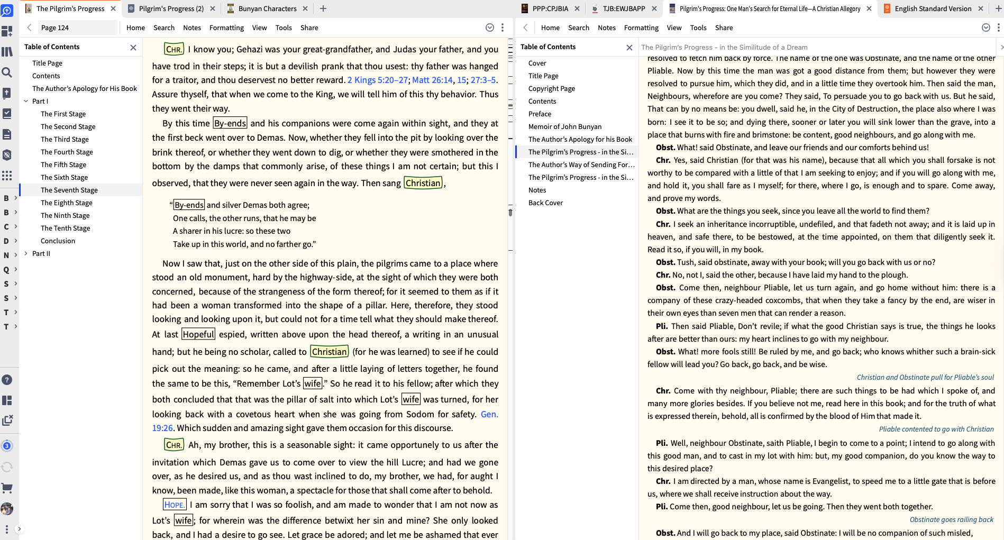Open left panel kebab menu
The image size is (1004, 540).
pos(503,28)
